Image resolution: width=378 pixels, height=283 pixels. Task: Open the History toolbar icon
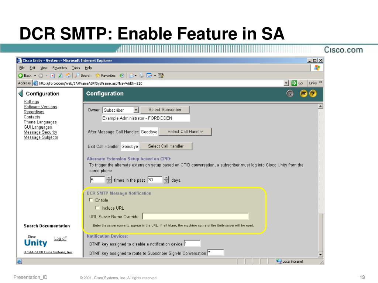coord(122,76)
